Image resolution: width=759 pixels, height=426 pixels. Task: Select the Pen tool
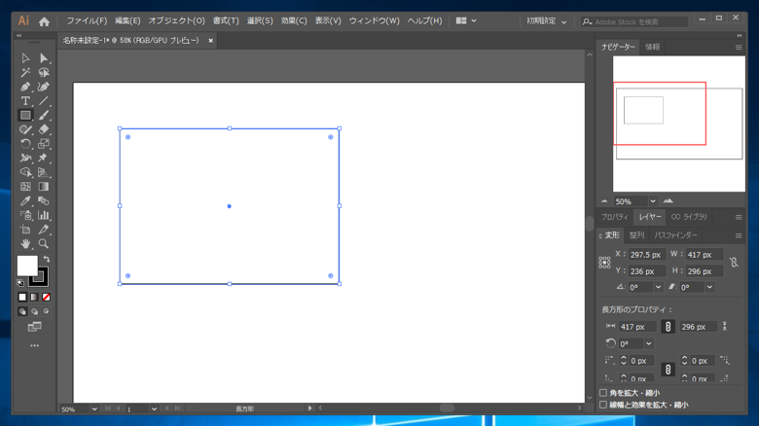(25, 87)
